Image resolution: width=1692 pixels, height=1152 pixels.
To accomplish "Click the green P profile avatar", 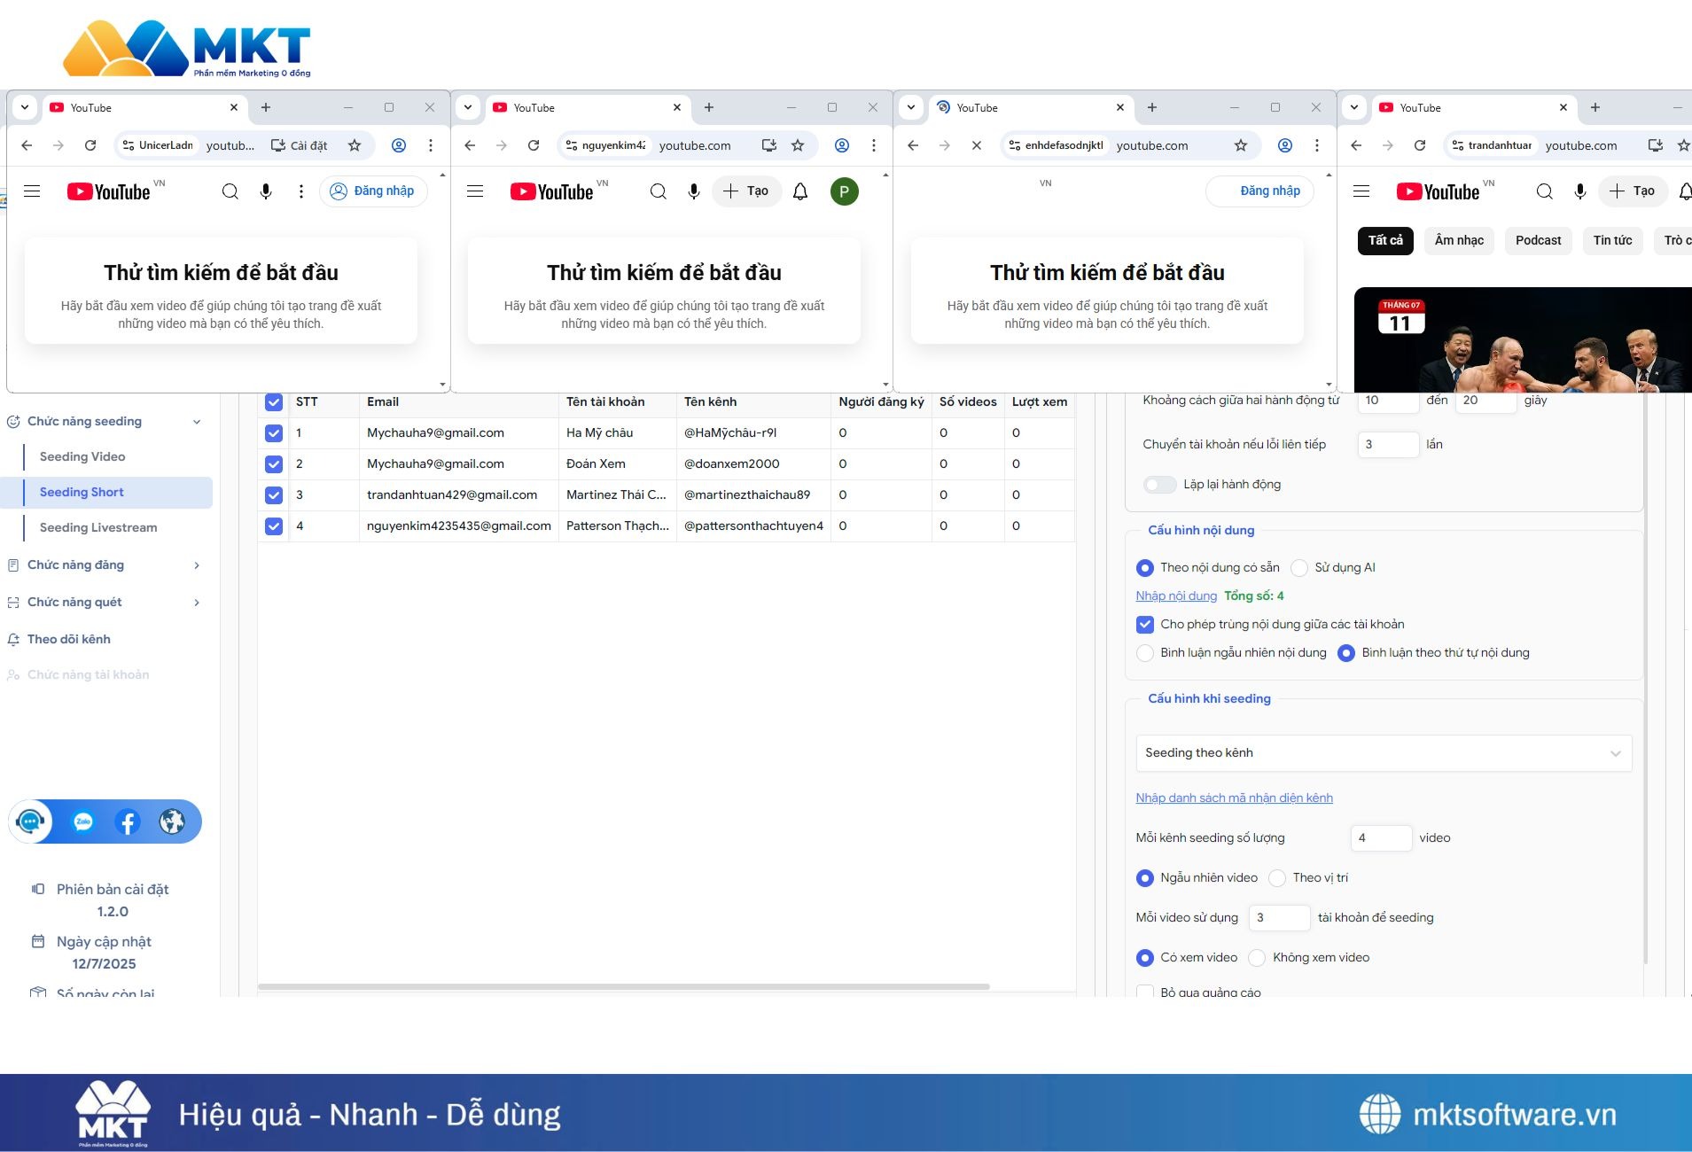I will tap(844, 191).
